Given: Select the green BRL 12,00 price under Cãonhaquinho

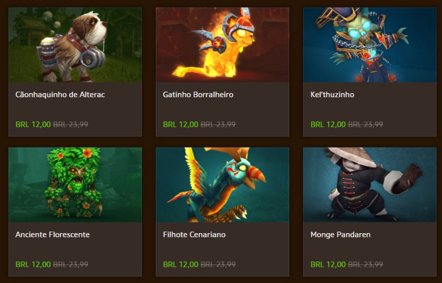Looking at the screenshot, I should [33, 125].
